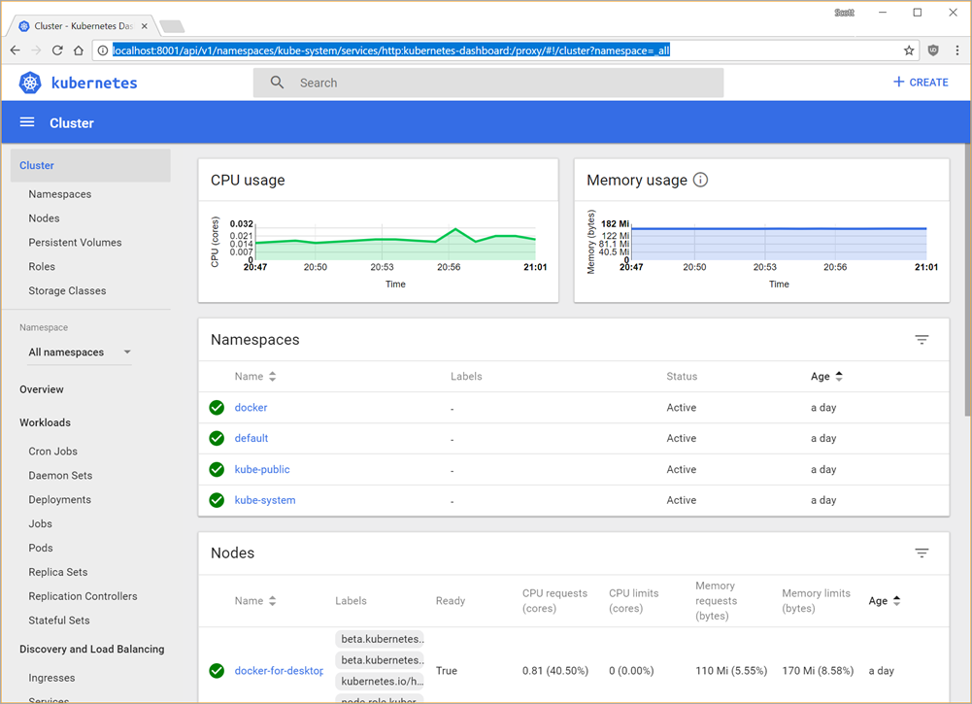Image resolution: width=972 pixels, height=704 pixels.
Task: Click the green status check for kube-system
Action: point(217,499)
